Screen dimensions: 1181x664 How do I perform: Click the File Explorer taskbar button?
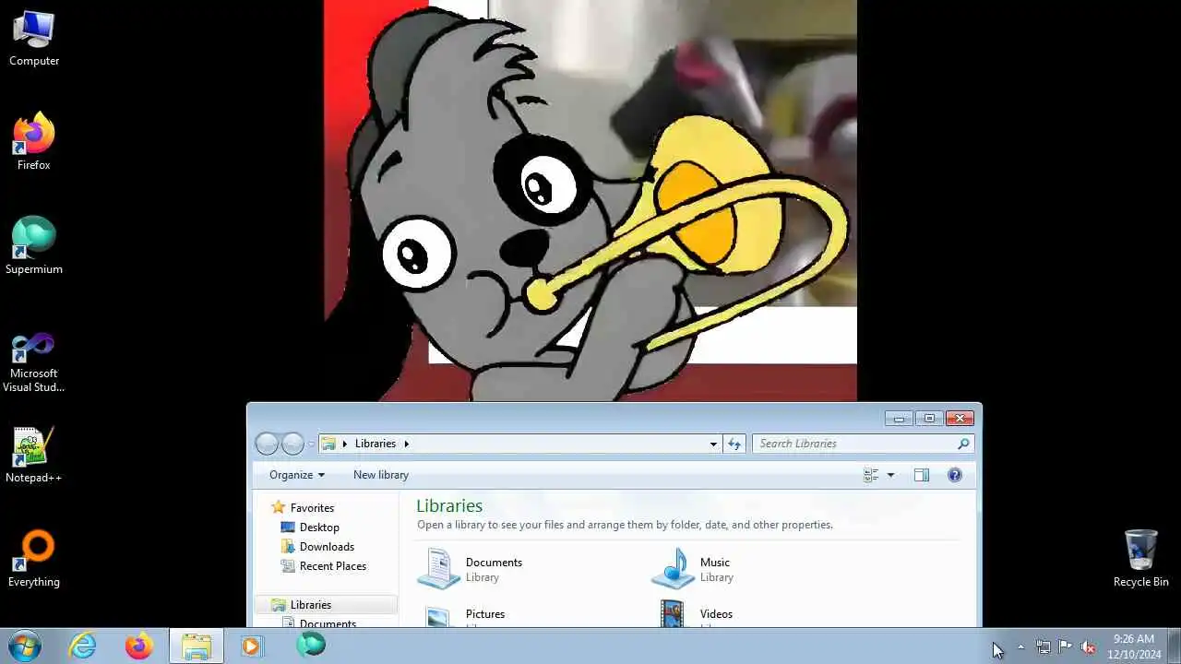click(196, 646)
